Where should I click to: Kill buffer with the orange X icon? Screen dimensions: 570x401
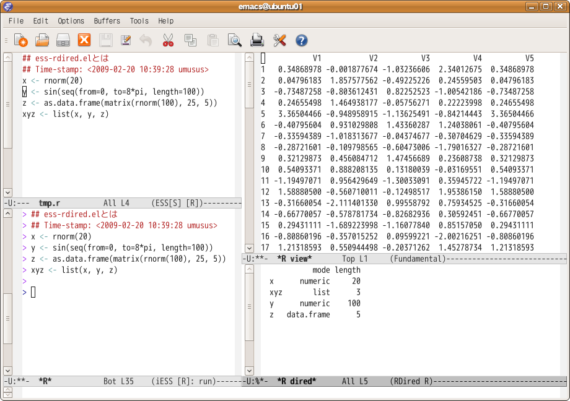point(84,40)
